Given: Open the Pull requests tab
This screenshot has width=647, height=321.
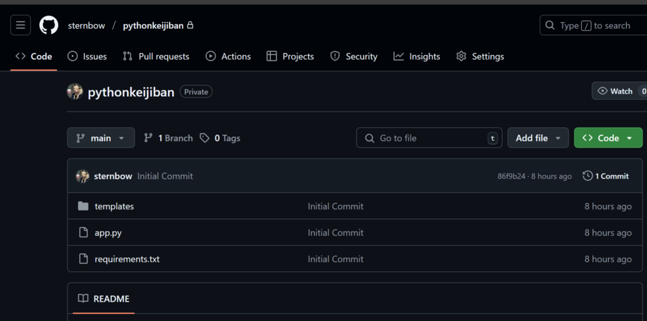Looking at the screenshot, I should coord(156,56).
